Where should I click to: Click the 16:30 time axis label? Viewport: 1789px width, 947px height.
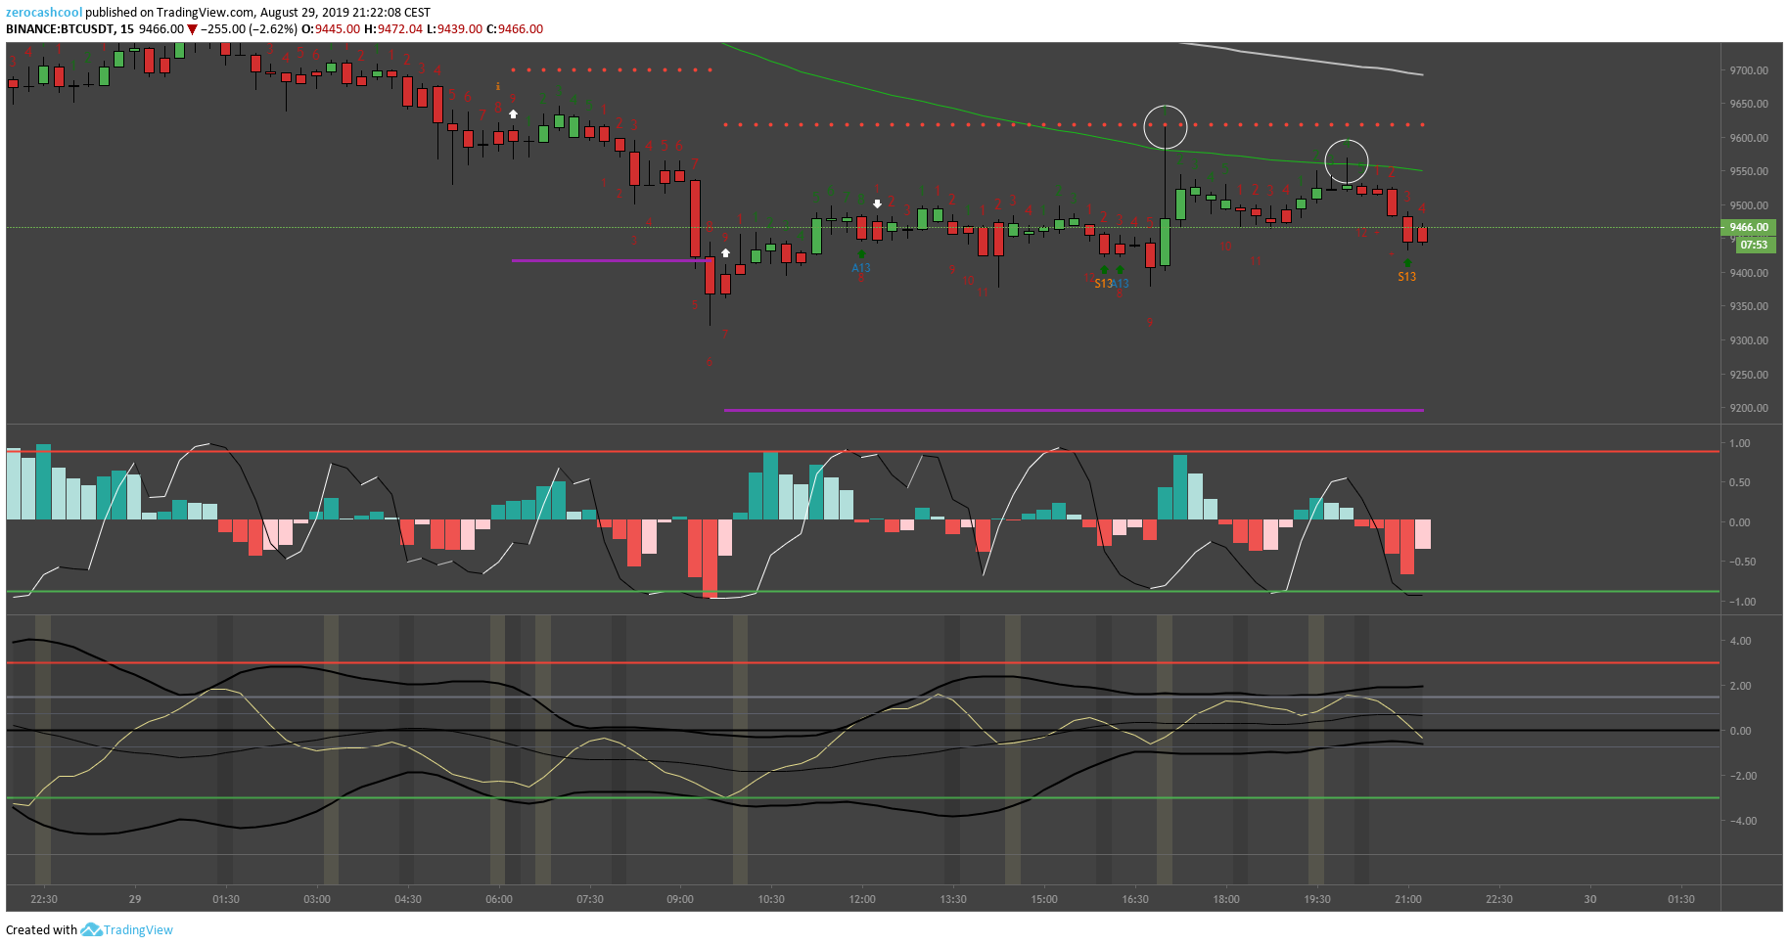(1135, 899)
